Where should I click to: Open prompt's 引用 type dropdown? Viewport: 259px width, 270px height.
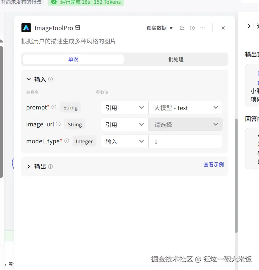click(x=125, y=108)
